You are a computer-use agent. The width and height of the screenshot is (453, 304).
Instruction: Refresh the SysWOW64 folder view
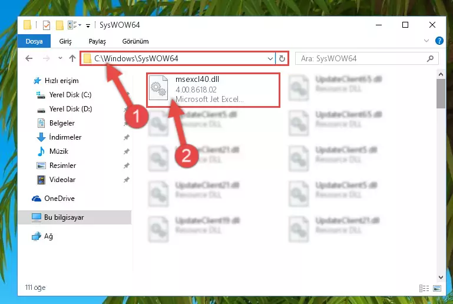point(282,59)
